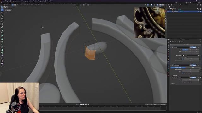The width and height of the screenshot is (202, 113).
Task: Select the Transform tool
Action: [2, 24]
